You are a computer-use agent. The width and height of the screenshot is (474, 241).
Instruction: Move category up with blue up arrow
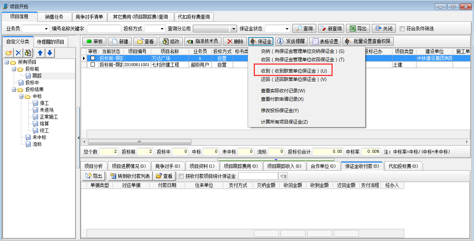(x=40, y=53)
